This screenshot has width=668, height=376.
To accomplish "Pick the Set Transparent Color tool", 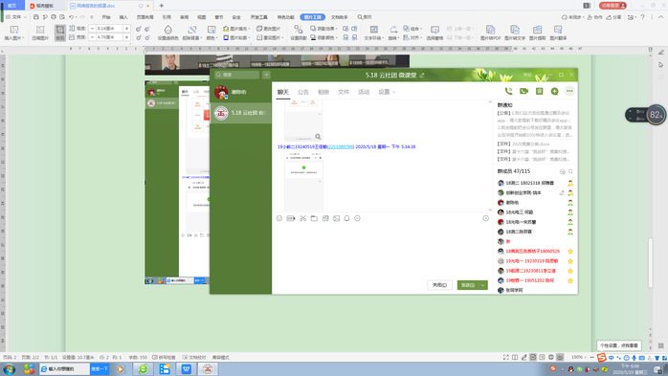I will [167, 33].
